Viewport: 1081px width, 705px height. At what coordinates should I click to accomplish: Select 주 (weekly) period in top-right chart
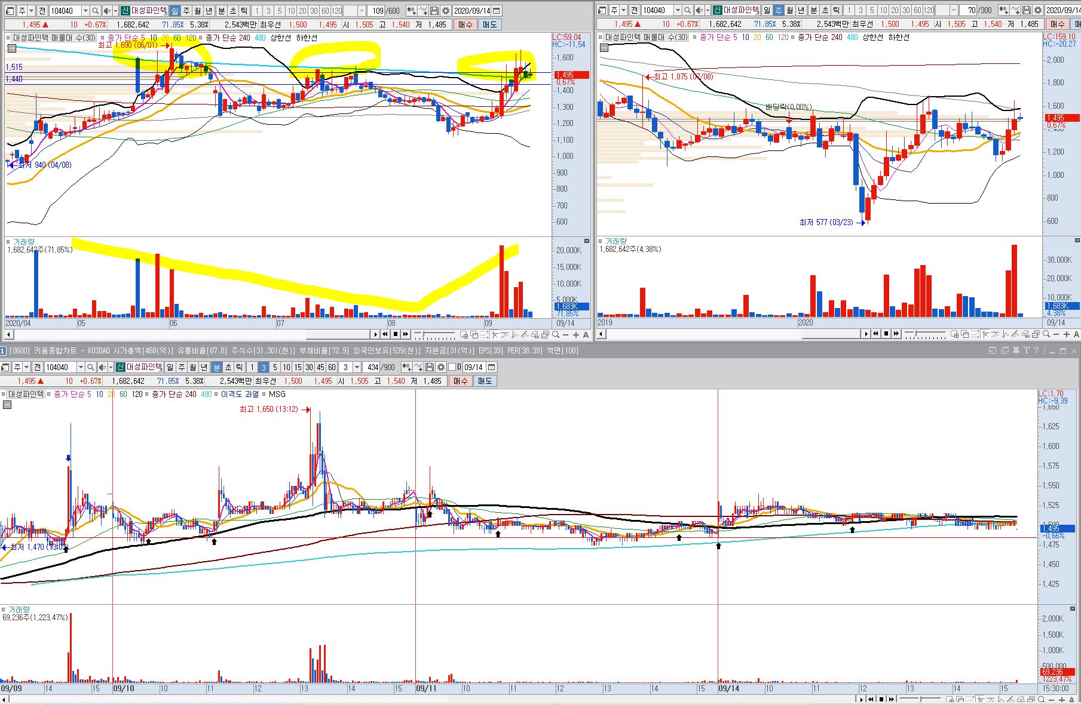pos(778,10)
